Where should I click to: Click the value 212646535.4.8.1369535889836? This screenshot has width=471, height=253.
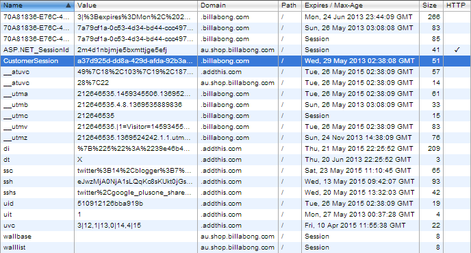129,105
